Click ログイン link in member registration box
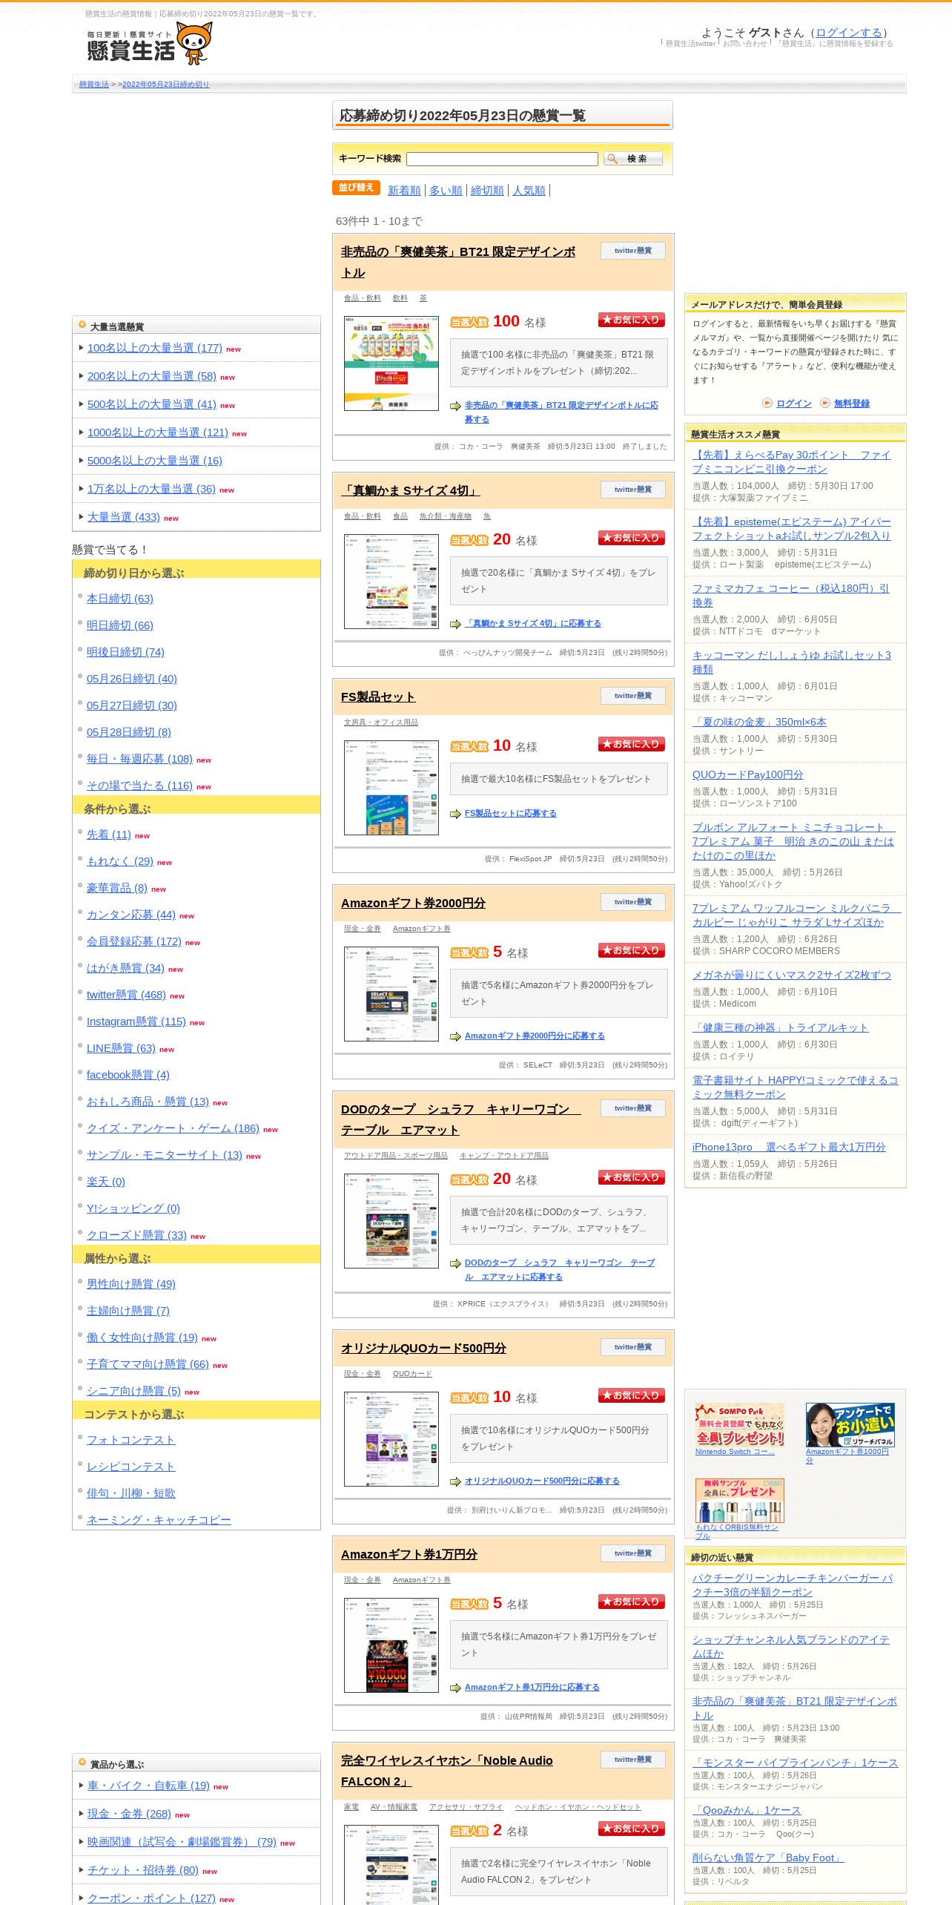The height and width of the screenshot is (1905, 952). click(794, 404)
